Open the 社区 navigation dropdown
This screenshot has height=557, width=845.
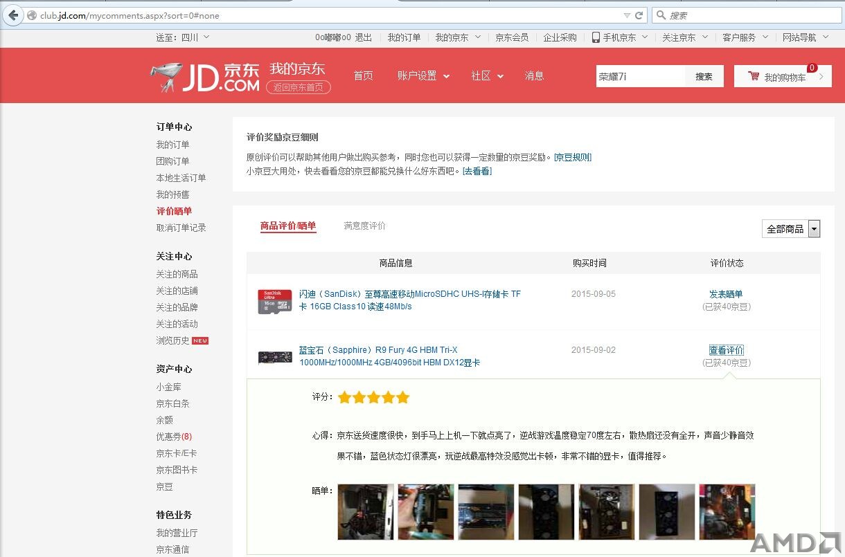click(487, 76)
